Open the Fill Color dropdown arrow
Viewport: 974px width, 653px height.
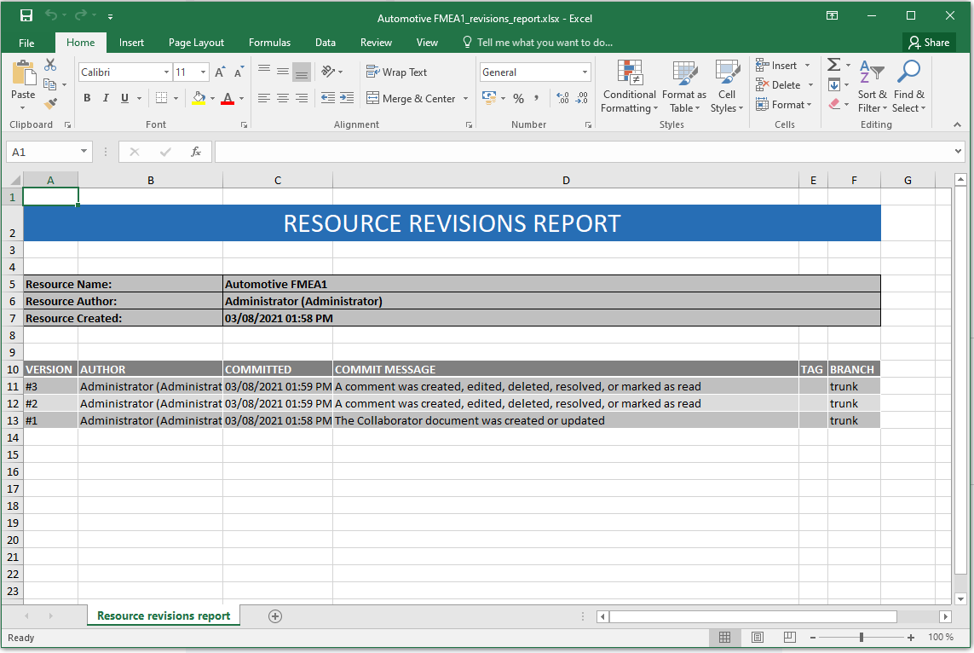click(x=211, y=98)
